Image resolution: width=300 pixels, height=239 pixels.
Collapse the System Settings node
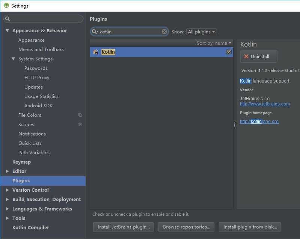pyautogui.click(x=13, y=59)
